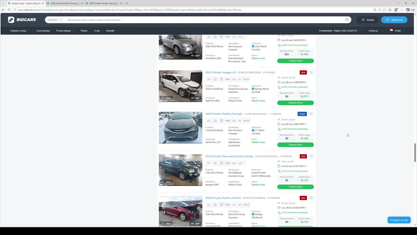Focus the vehicle search input field
Screen dimensions: 417x235
click(205, 20)
